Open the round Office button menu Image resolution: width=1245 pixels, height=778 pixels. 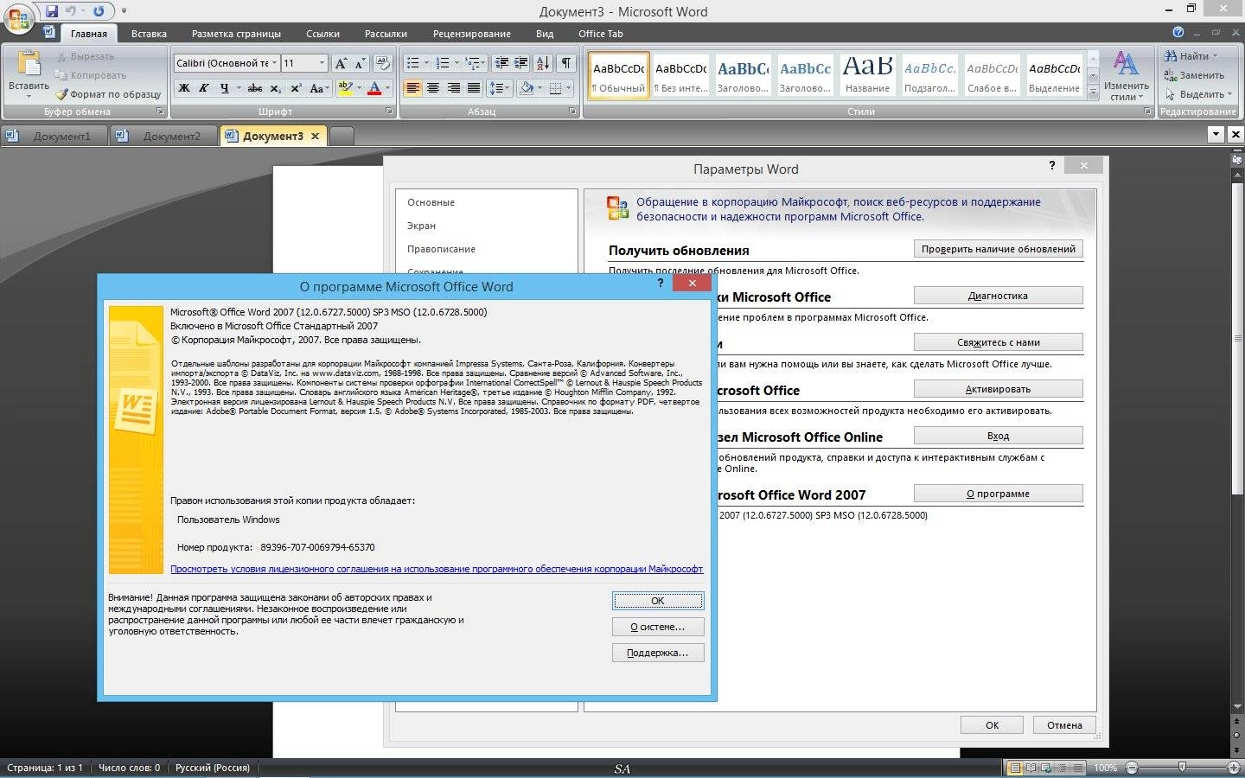pos(18,18)
